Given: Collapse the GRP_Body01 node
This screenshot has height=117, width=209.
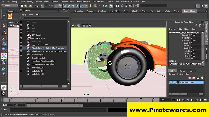Looking at the screenshot, I should [x=21, y=35].
